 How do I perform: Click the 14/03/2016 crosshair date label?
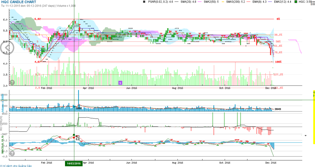tap(74, 163)
